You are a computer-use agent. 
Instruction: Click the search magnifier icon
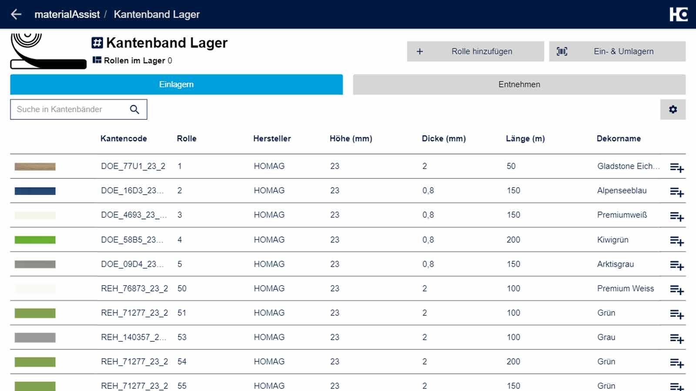point(134,109)
